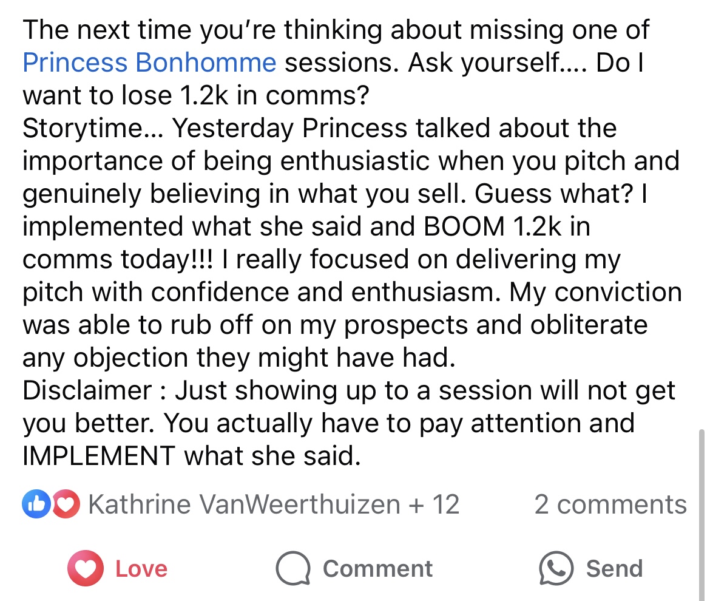Screen dimensions: 710x601
Task: View the 2 comments on the post
Action: 610,504
